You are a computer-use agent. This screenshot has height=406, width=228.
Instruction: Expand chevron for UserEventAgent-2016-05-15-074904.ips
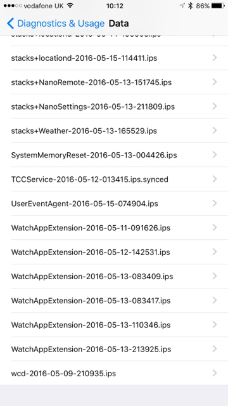[214, 203]
